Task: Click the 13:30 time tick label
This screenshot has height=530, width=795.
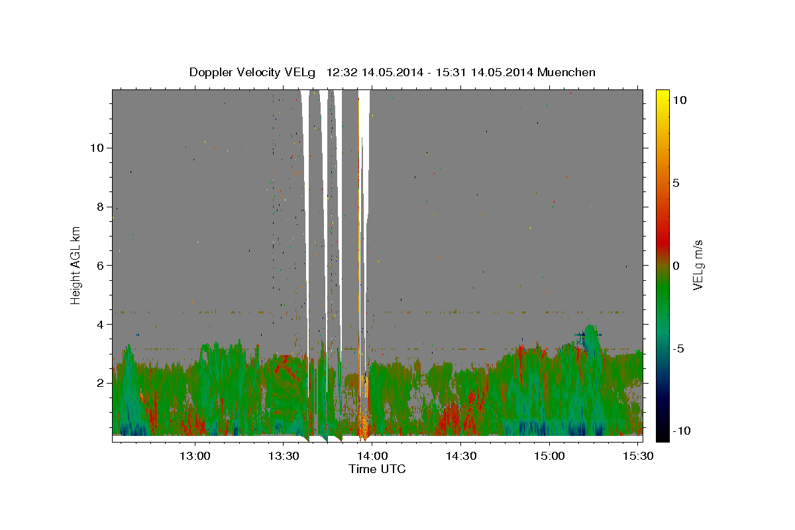Action: 284,456
